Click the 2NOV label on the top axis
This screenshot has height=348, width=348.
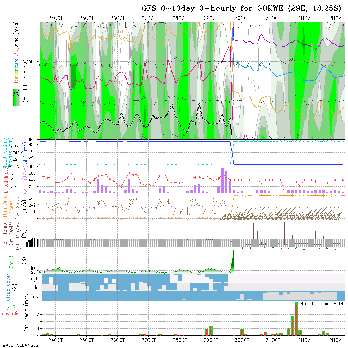coord(335,18)
